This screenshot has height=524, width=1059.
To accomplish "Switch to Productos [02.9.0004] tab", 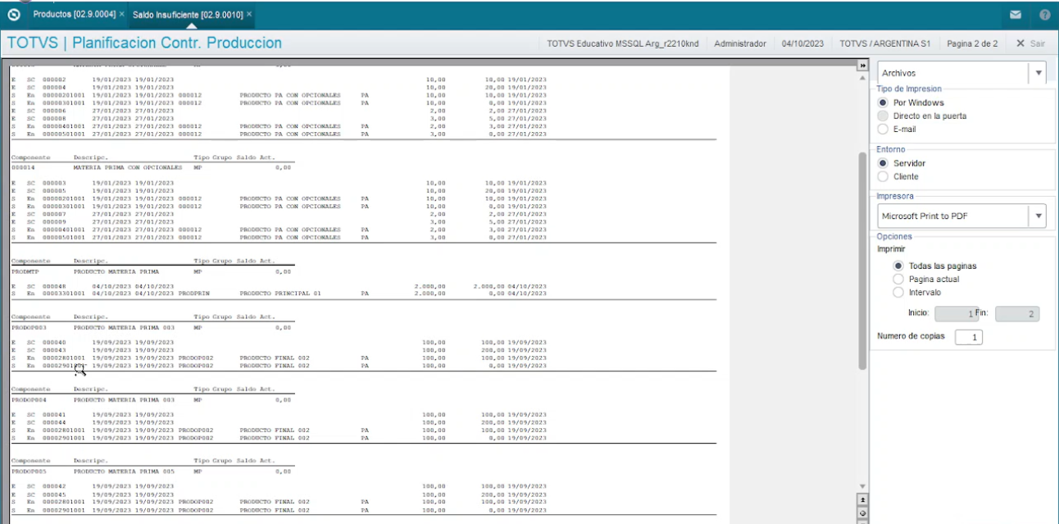I will (x=74, y=15).
